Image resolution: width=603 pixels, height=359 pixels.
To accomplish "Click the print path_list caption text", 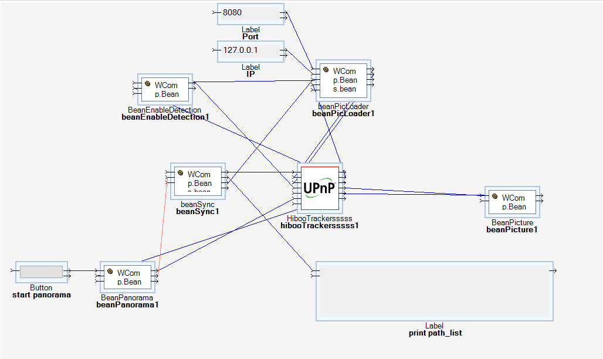I will tap(434, 333).
